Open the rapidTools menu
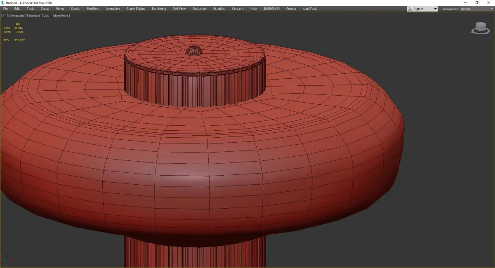Screen dimensions: 495x268 pos(310,9)
